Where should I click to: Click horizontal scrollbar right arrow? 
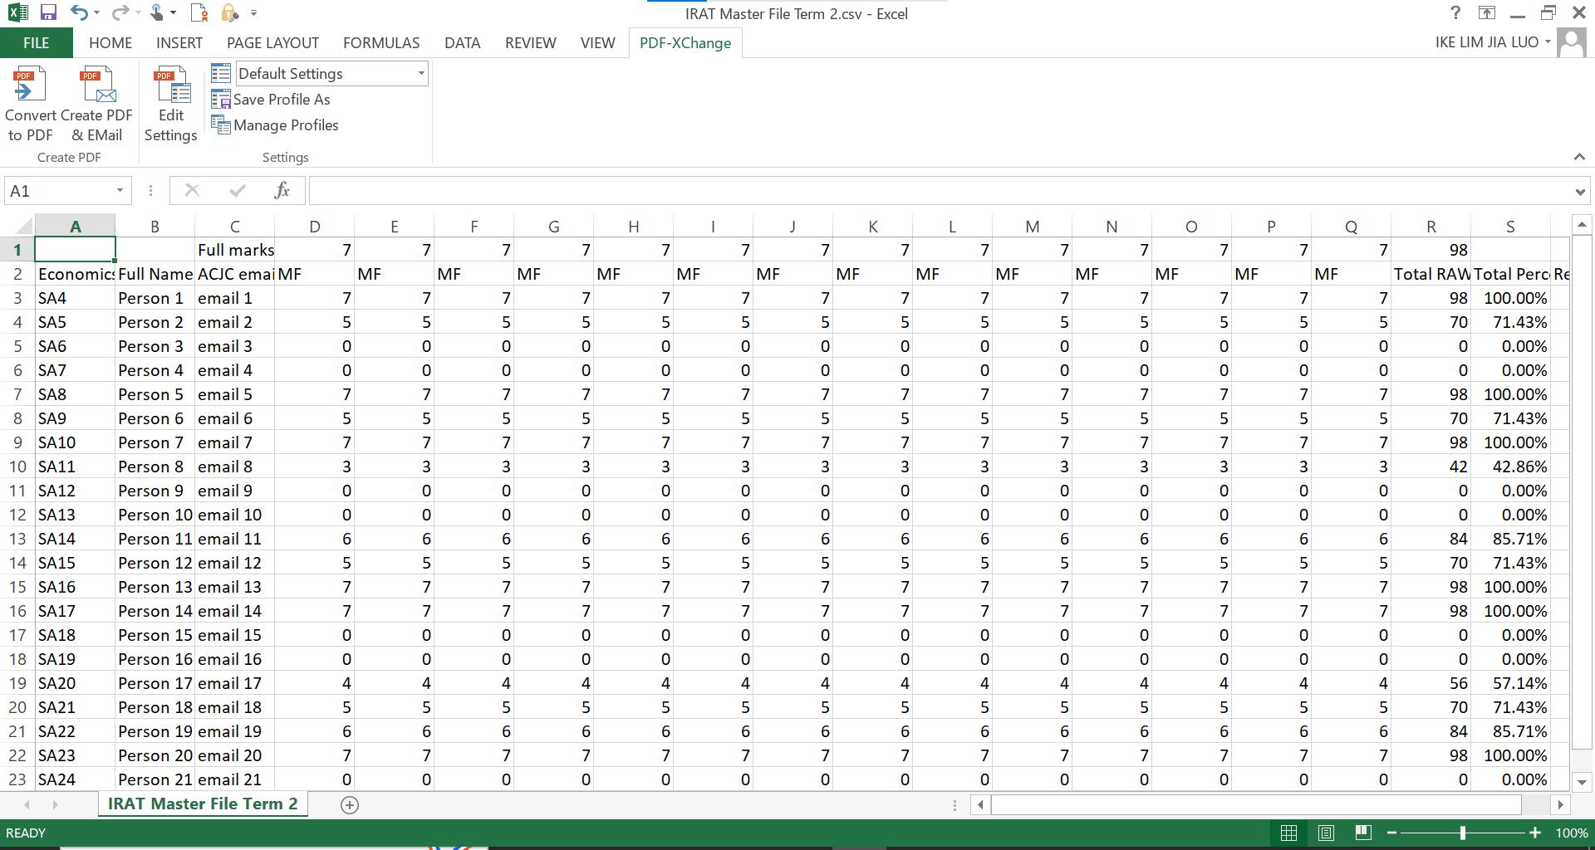pos(1560,804)
